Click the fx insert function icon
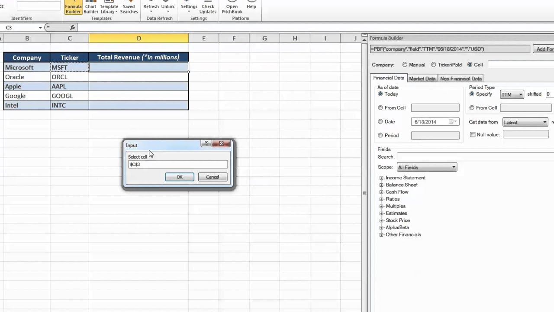Viewport: 554px width, 312px height. pyautogui.click(x=73, y=27)
